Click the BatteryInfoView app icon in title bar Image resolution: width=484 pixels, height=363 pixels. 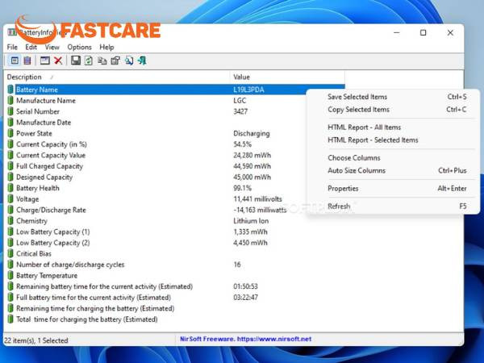[x=12, y=32]
